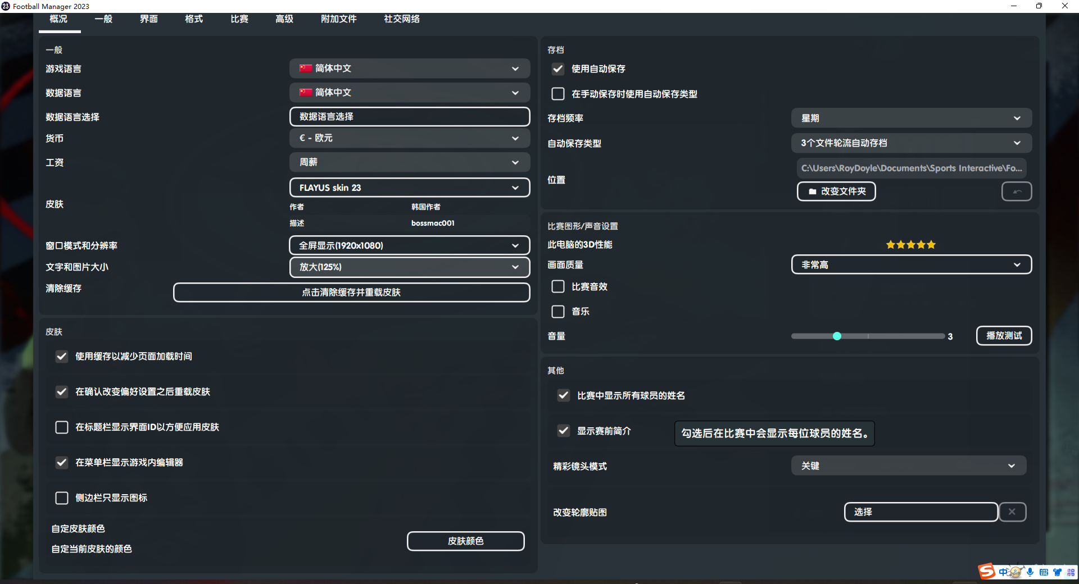Click the China flag in 游戏语言 dropdown

306,69
